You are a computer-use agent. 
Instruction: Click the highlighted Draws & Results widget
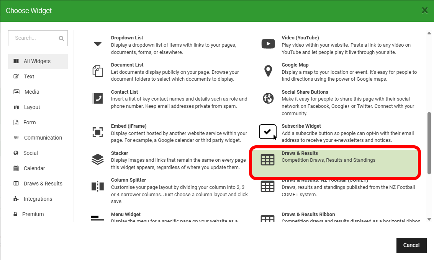pos(335,163)
